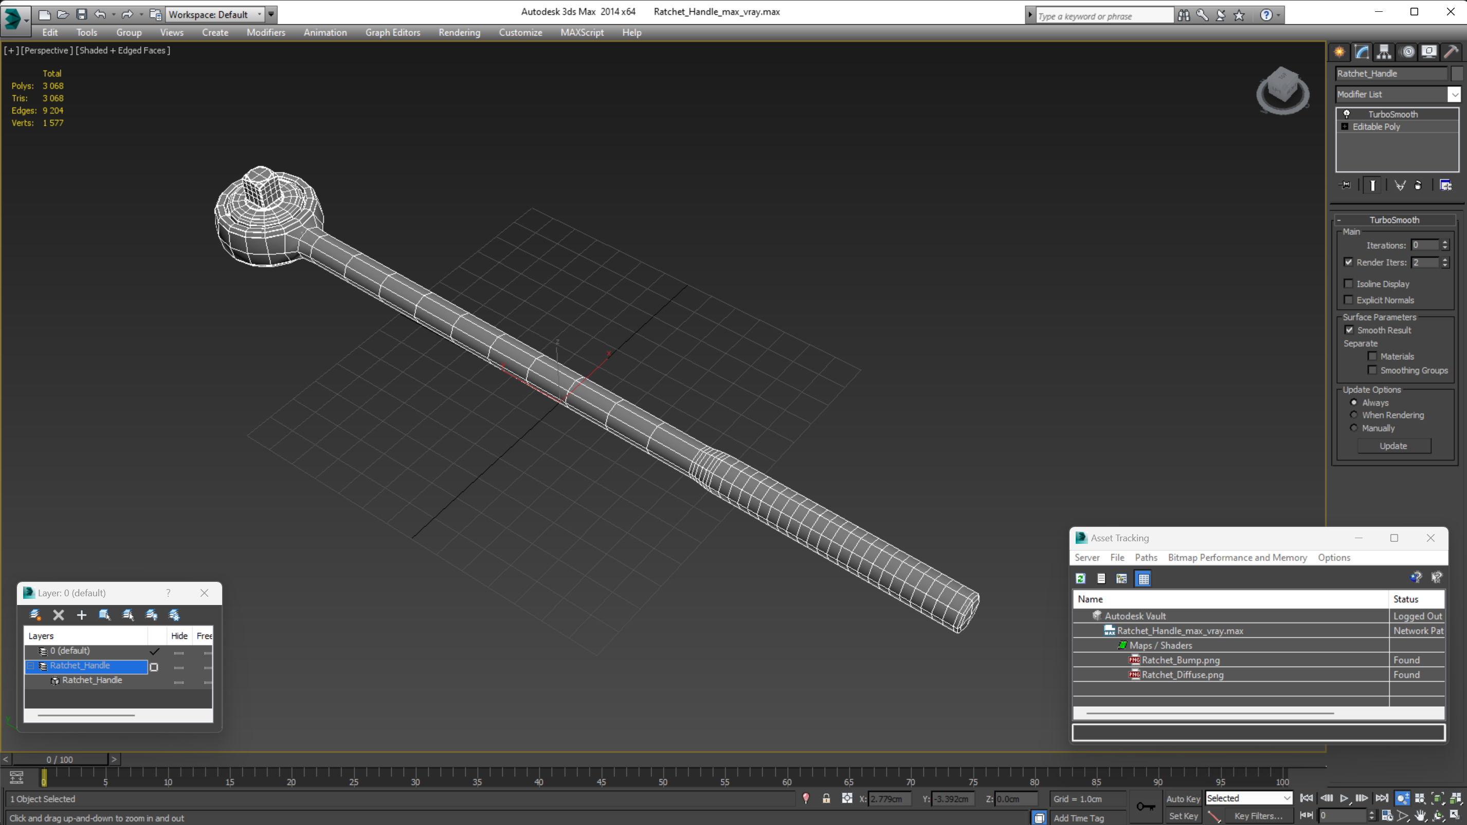Open the Rendering menu
This screenshot has width=1467, height=825.
click(x=460, y=32)
